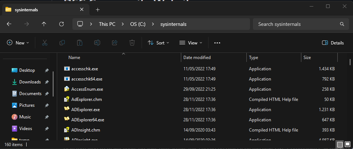
Task: Click the 160 items status text
Action: [x=13, y=145]
